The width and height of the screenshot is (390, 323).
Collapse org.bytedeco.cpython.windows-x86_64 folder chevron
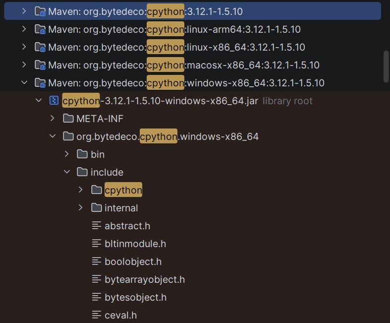53,136
